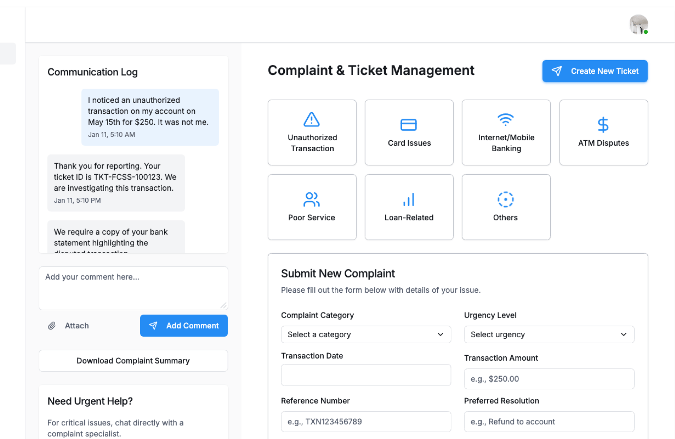Screen dimensions: 675x439
Task: Click the Create New Ticket button
Action: click(595, 71)
